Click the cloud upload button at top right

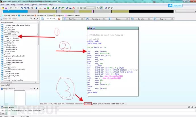tap(175, 5)
